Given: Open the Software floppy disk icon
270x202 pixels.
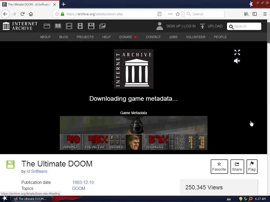Looking at the screenshot, I should (x=91, y=26).
